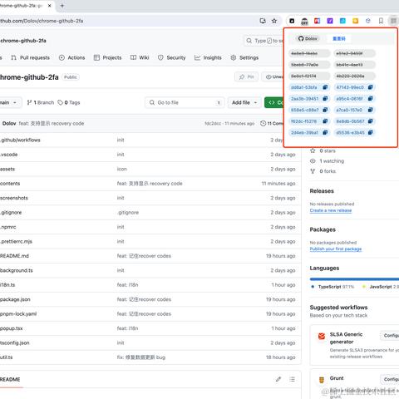This screenshot has width=399, height=399.
Task: Open the yellow square extension icon
Action: click(x=355, y=21)
